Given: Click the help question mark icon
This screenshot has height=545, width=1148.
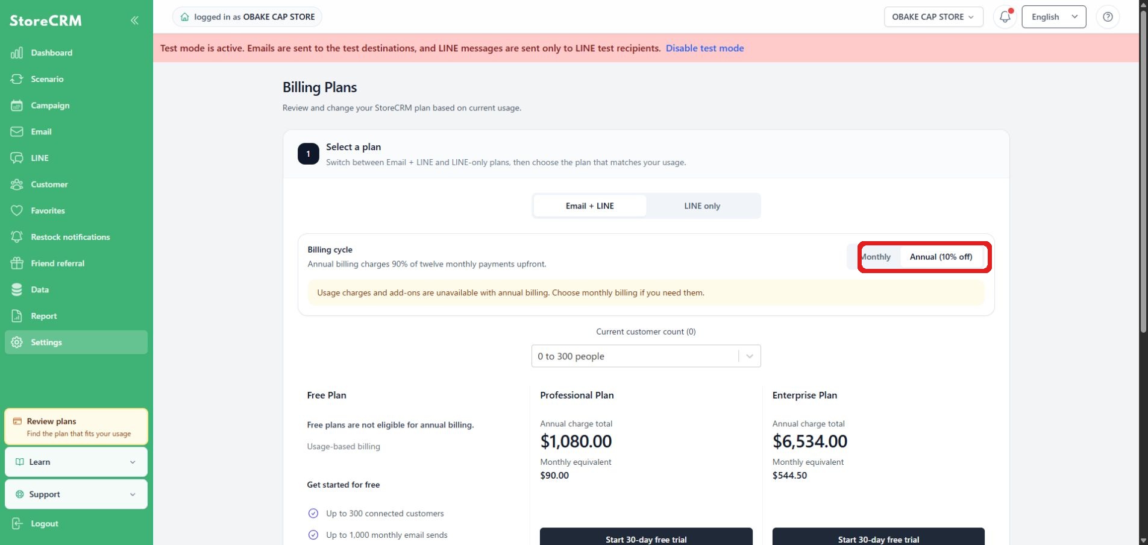Looking at the screenshot, I should (x=1108, y=17).
